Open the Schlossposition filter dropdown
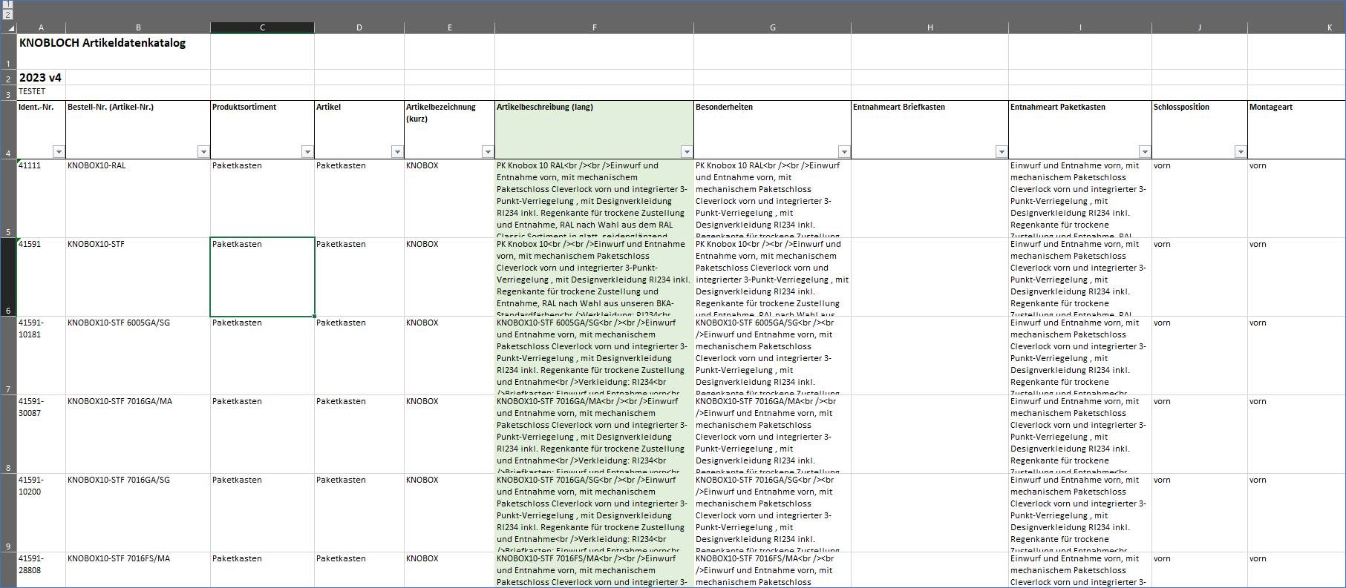This screenshot has height=588, width=1346. 1241,152
